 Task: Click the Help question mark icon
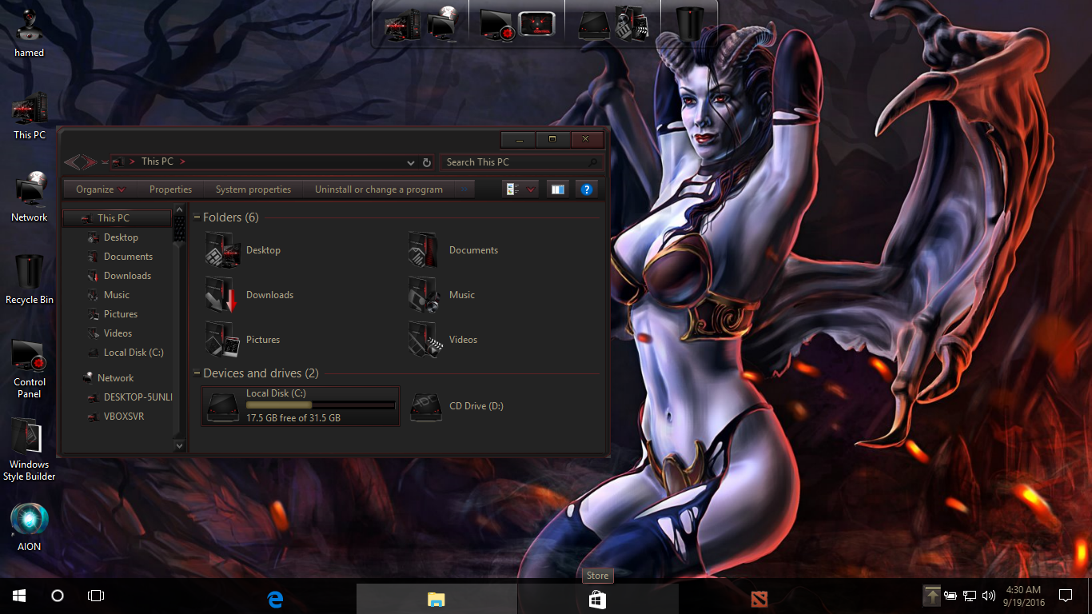[587, 189]
